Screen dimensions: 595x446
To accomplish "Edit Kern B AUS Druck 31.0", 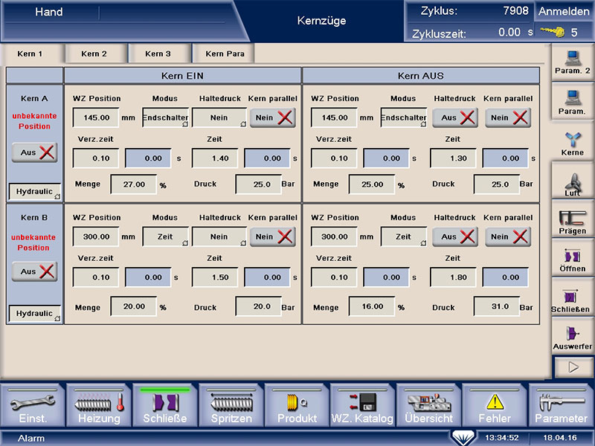I will click(496, 306).
